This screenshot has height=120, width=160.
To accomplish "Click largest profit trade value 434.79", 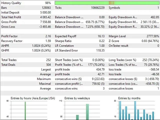I will (x=100, y=69).
